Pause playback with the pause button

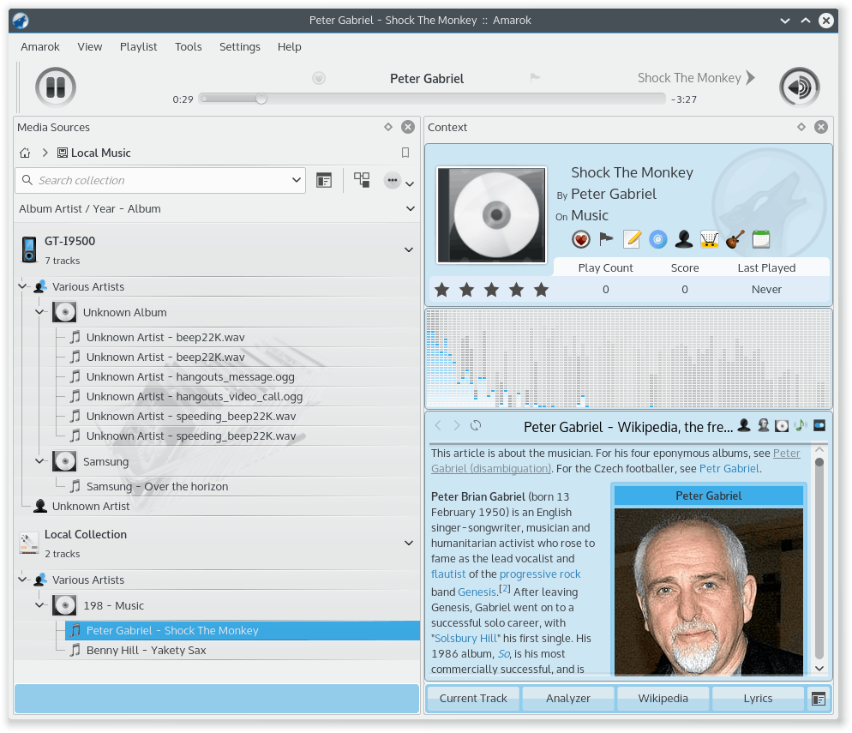(x=56, y=87)
